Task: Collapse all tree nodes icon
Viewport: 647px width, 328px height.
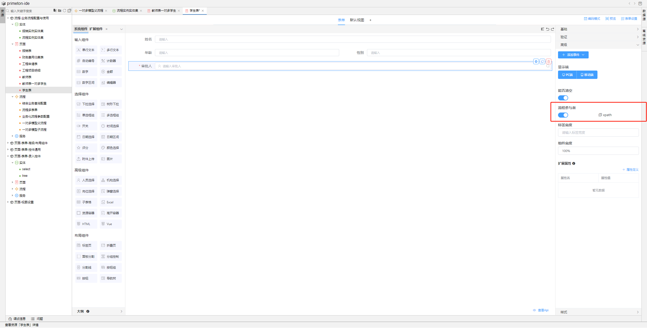Action: coord(69,11)
